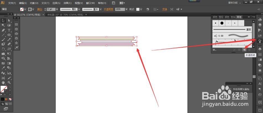The width and height of the screenshot is (263, 113).
Task: Open 样式 graphic style dropdown
Action: (141, 9)
